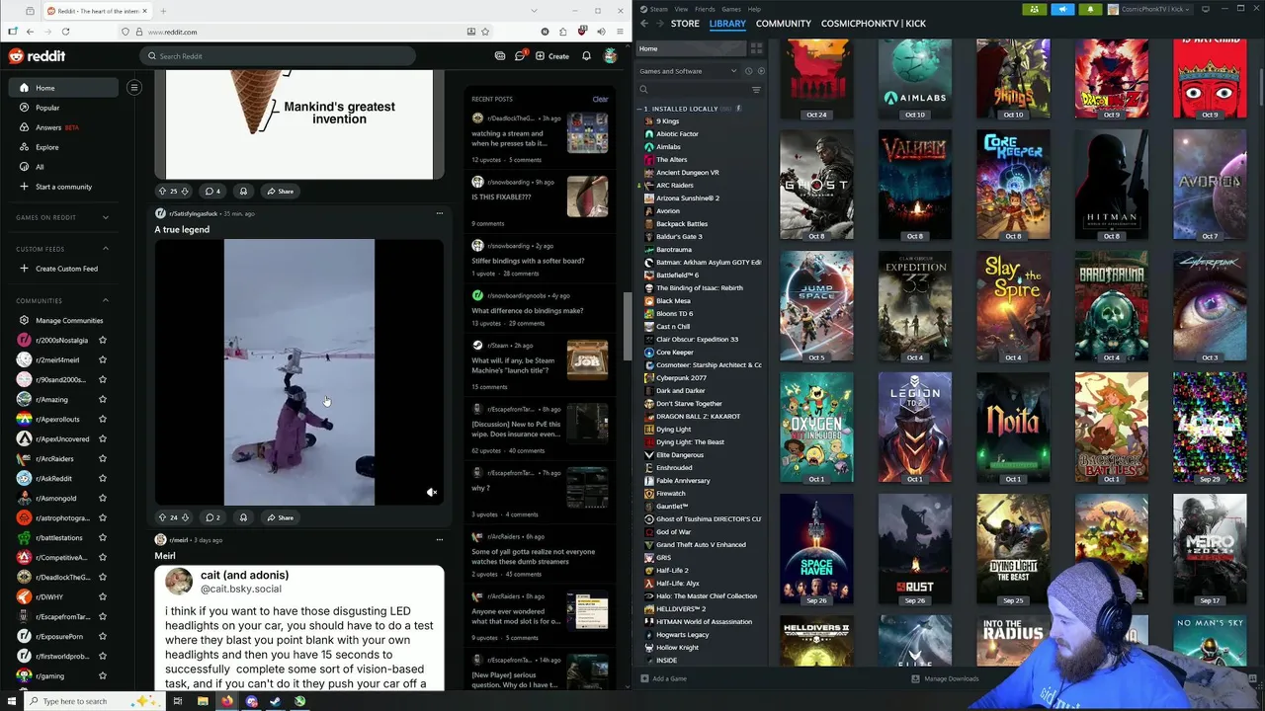The image size is (1265, 711).
Task: Collapse Installed Locally category in Steam
Action: click(640, 109)
